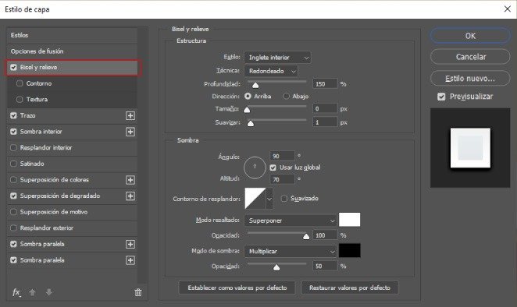Open white highlight color swatch
Viewport: 517px width, 307px height.
350,220
